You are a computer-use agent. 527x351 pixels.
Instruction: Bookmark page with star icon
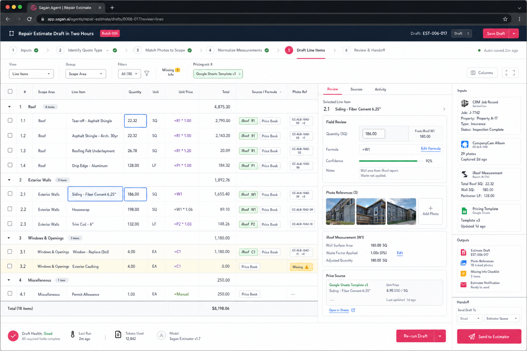click(x=505, y=19)
